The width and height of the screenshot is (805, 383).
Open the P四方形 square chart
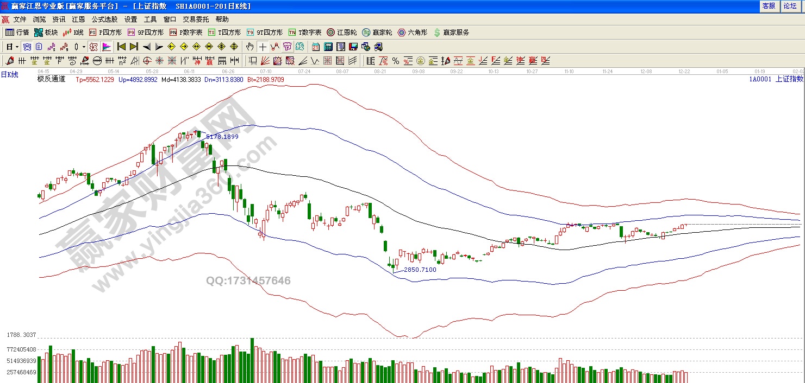click(x=106, y=33)
